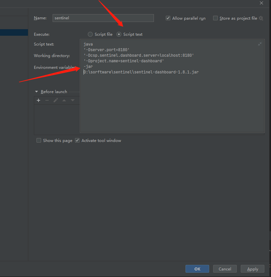Disable Activate tool window
271x277 pixels.
[77, 140]
